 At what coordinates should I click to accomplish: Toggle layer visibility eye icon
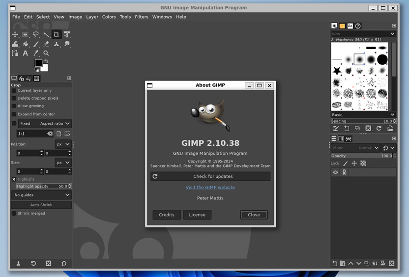(x=335, y=172)
